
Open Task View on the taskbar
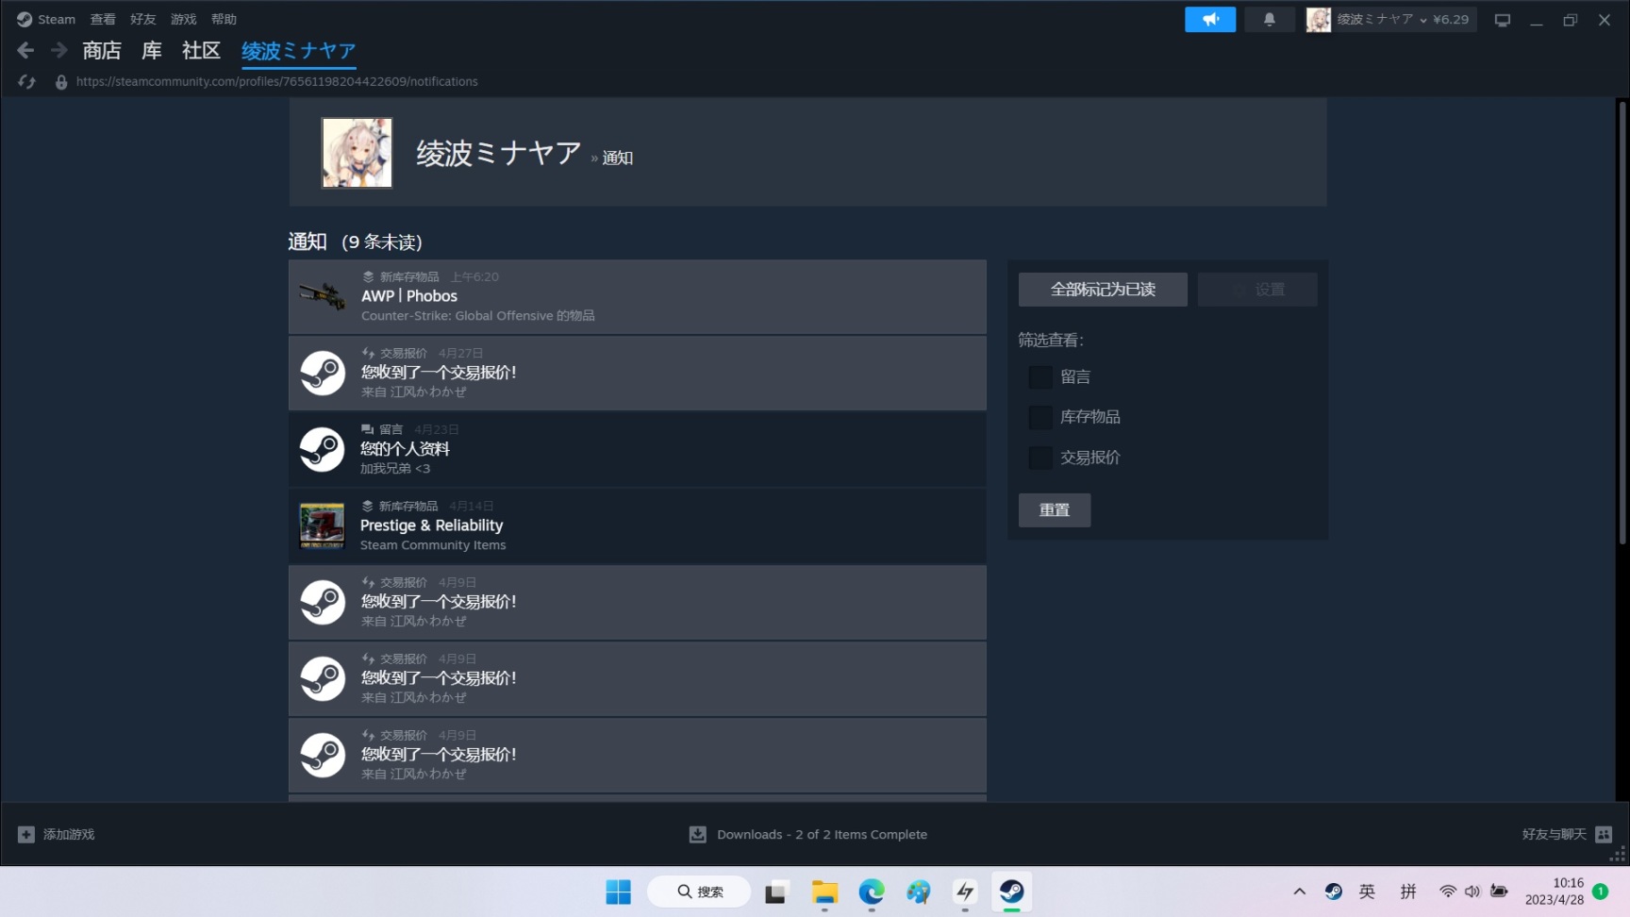pyautogui.click(x=776, y=892)
